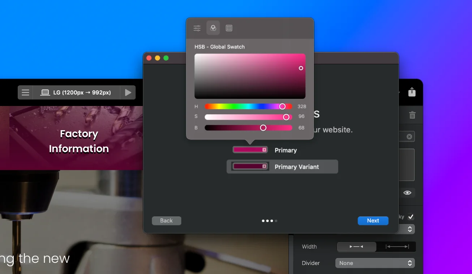Open the color palette grid tab

tap(229, 28)
